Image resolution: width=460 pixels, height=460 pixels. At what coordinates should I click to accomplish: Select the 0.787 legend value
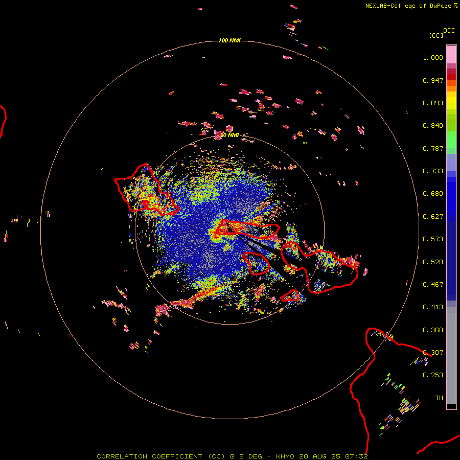(433, 148)
